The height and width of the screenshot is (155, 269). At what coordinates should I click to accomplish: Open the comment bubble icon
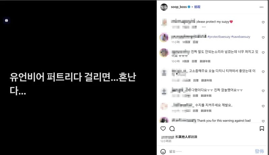pyautogui.click(x=172, y=128)
